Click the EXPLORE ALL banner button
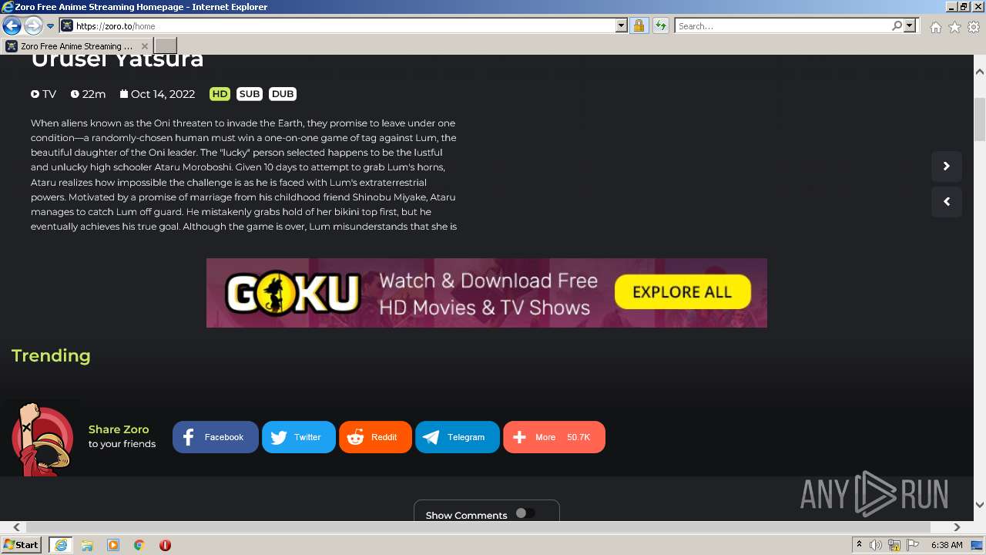 click(682, 292)
